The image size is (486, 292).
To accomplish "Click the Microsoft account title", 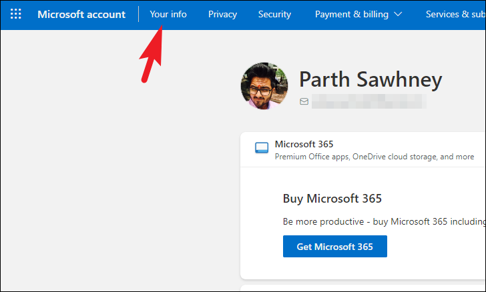I will [x=81, y=14].
